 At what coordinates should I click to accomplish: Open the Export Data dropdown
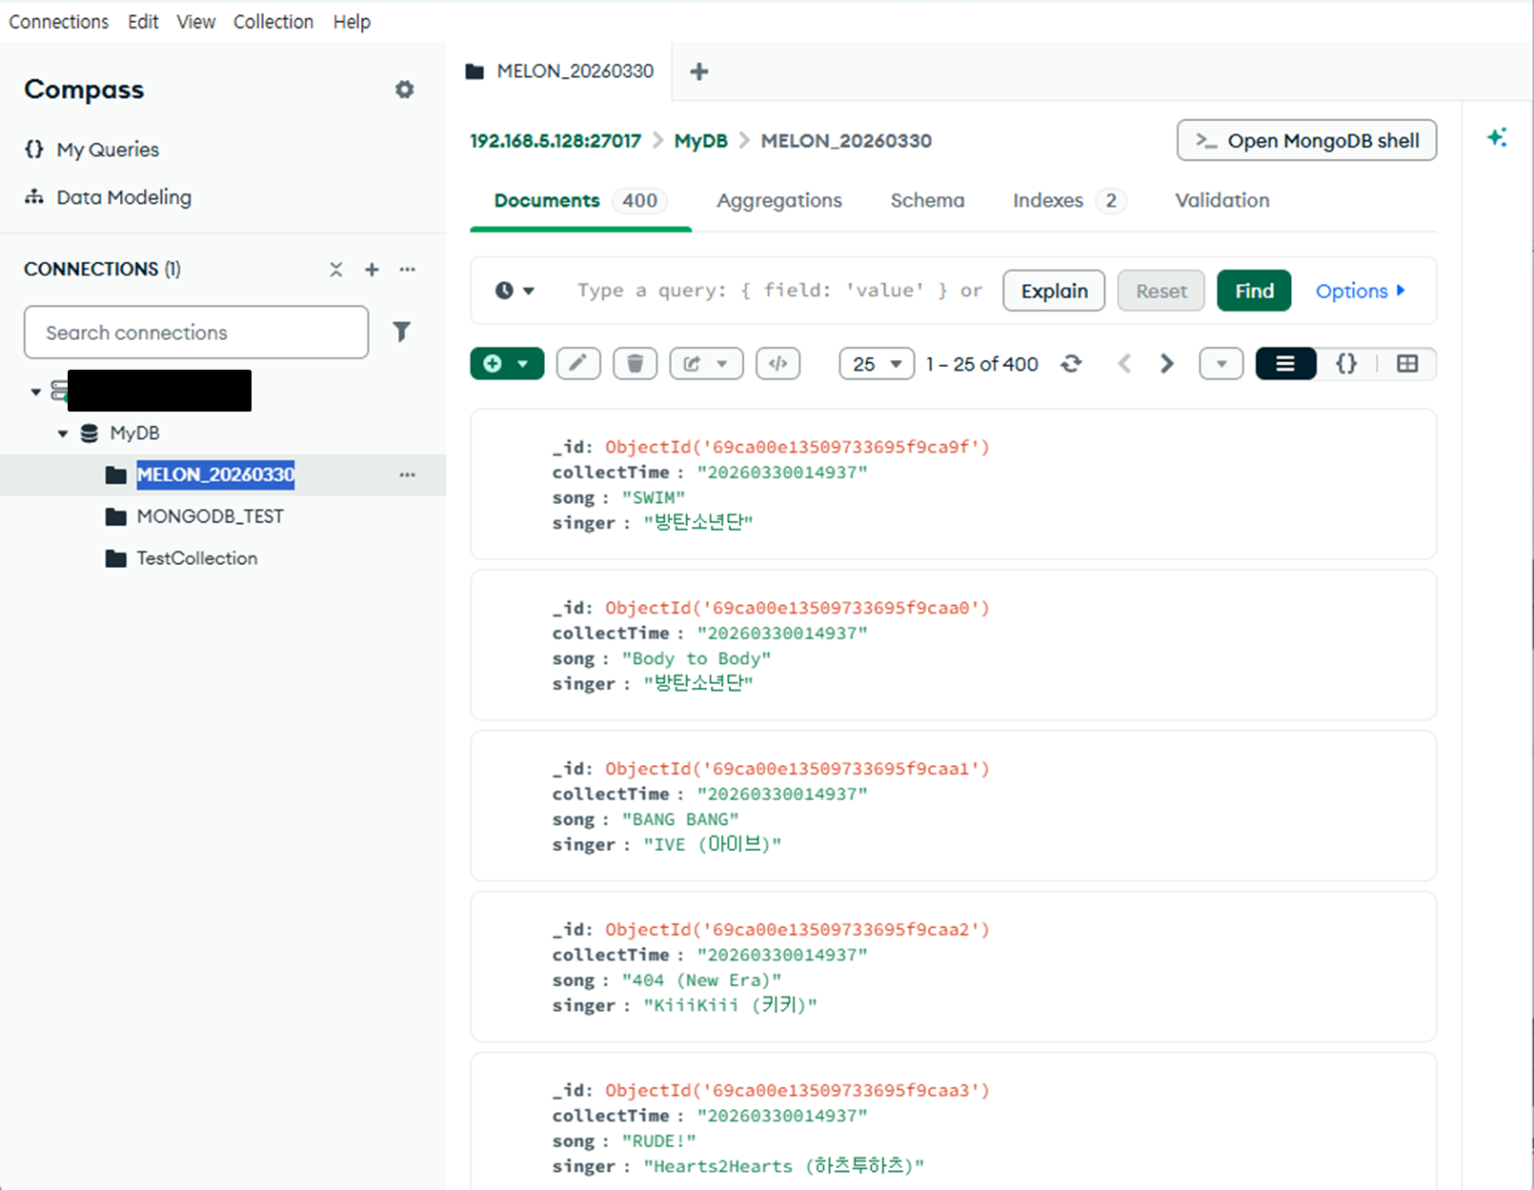(x=706, y=364)
